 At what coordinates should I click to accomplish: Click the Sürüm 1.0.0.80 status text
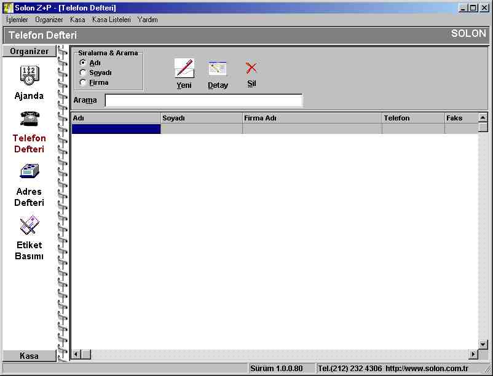point(277,369)
